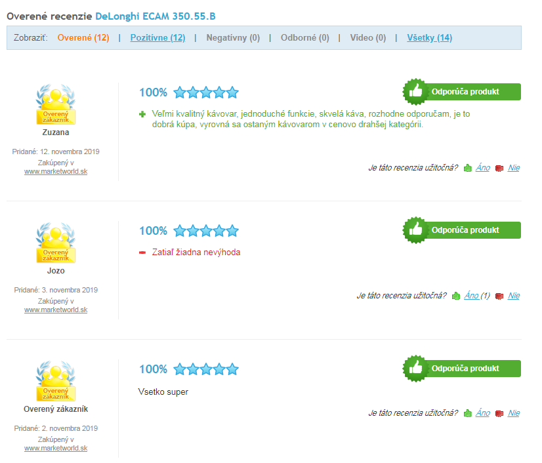Mark Zuzana's review not useful with Nie
The width and height of the screenshot is (542, 463).
click(514, 168)
